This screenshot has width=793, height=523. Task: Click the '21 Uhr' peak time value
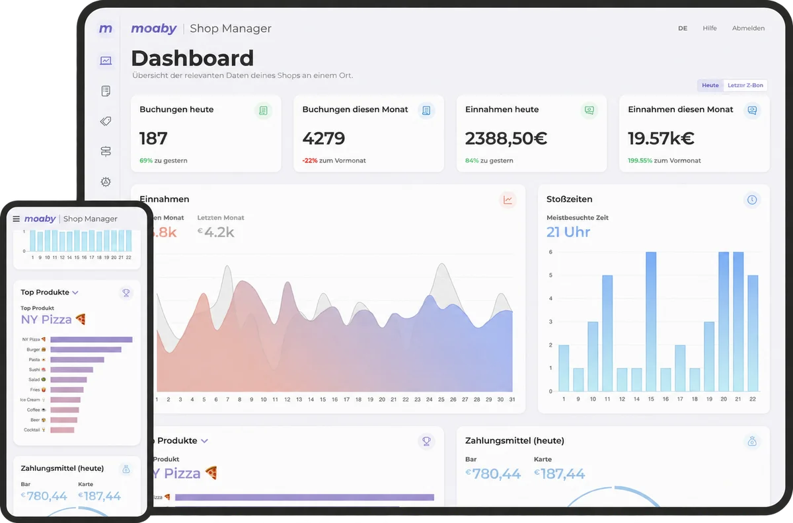coord(568,232)
